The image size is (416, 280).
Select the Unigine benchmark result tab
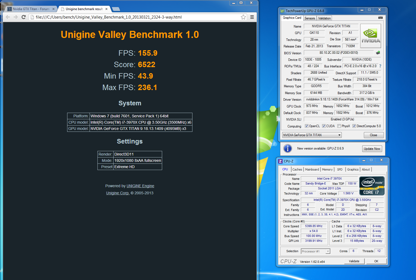click(84, 9)
